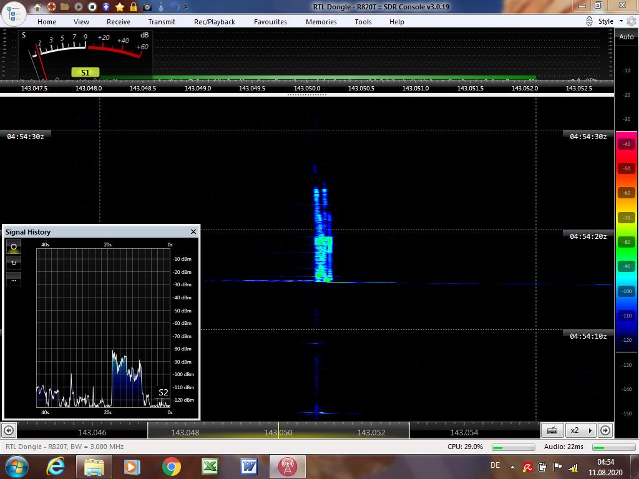Open Google Chrome from the taskbar

tap(171, 467)
